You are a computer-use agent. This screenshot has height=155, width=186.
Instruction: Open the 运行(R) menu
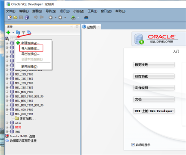65,11
